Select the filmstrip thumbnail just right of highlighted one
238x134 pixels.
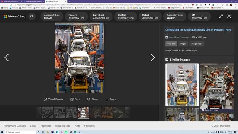[x=95, y=112]
